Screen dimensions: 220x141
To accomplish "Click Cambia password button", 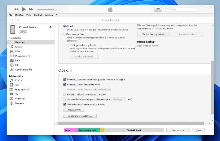I will click(84, 56).
